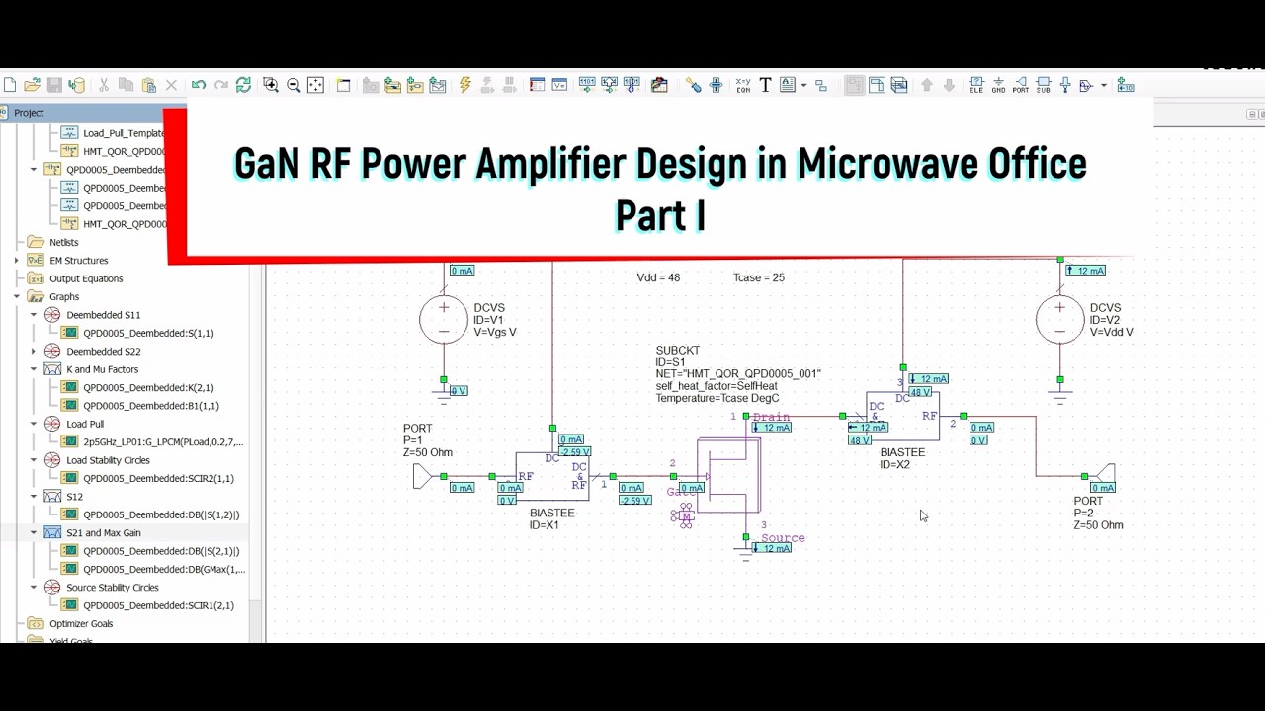Select PORT P=2 output port symbol
Viewport: 1265px width, 711px height.
(x=1105, y=477)
